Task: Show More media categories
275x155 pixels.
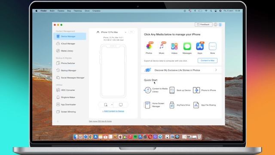Action: 213,48
